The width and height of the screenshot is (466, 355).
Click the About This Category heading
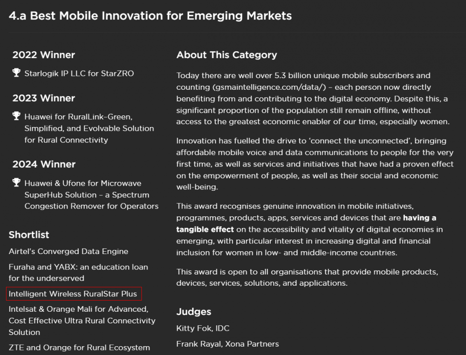[x=226, y=55]
